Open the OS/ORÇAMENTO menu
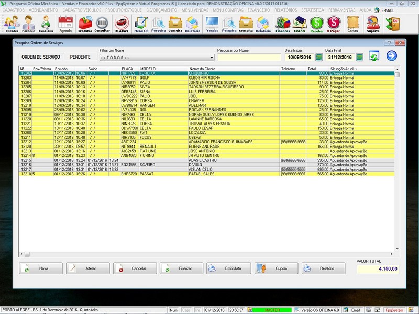Screen dimensions: 419x314 click(162, 10)
